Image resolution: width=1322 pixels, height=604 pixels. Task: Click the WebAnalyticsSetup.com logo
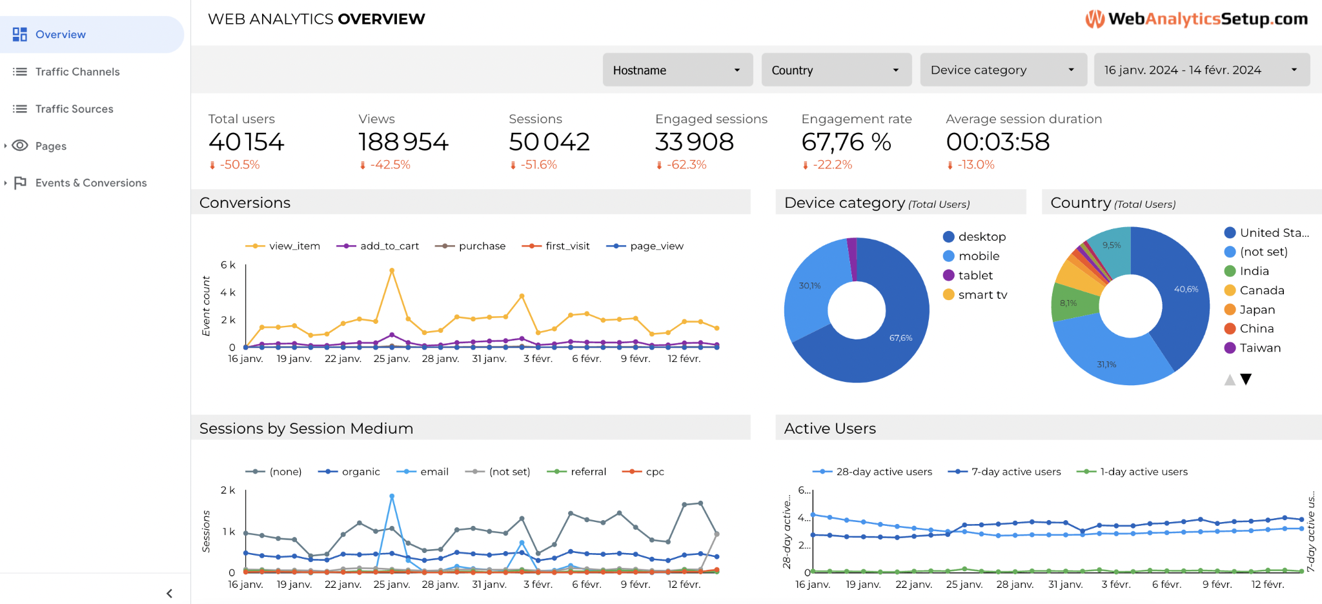click(x=1196, y=19)
